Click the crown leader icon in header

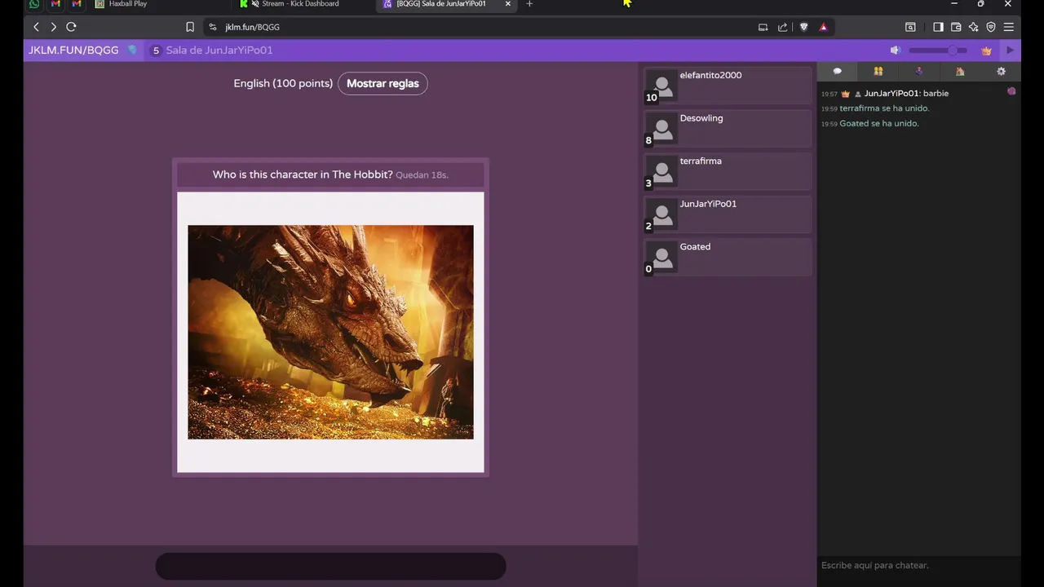click(x=986, y=51)
